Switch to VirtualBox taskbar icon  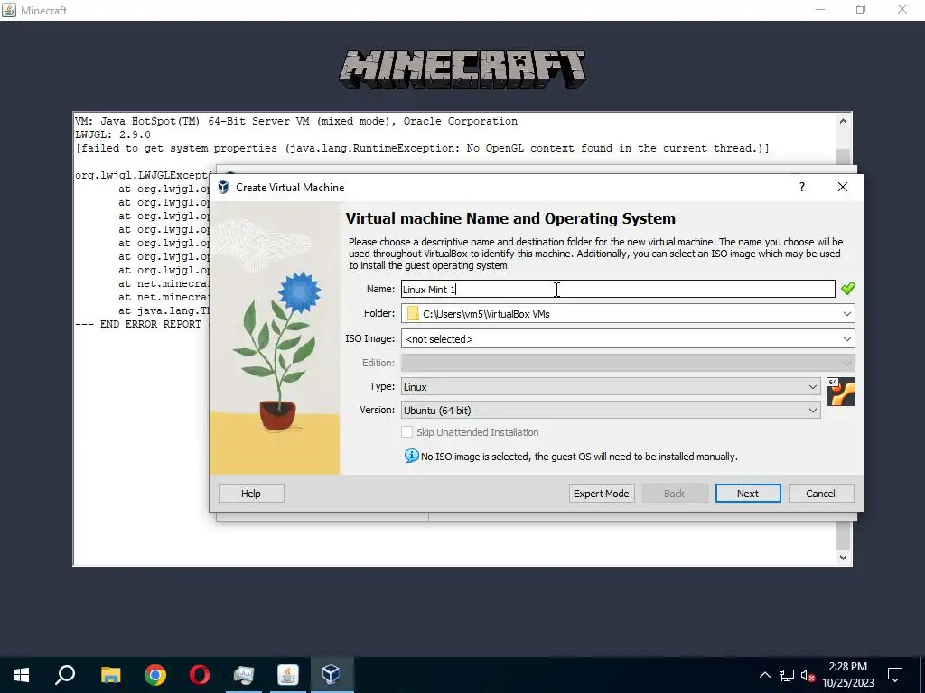[x=332, y=675]
